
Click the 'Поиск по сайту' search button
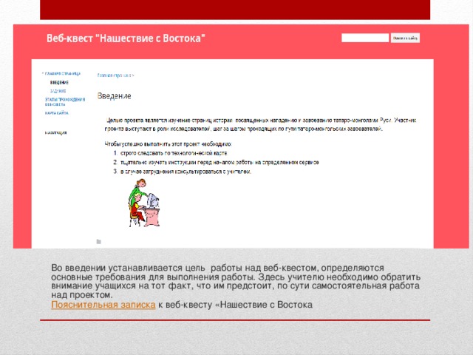[x=406, y=38]
